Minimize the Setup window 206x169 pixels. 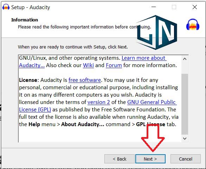coord(154,7)
